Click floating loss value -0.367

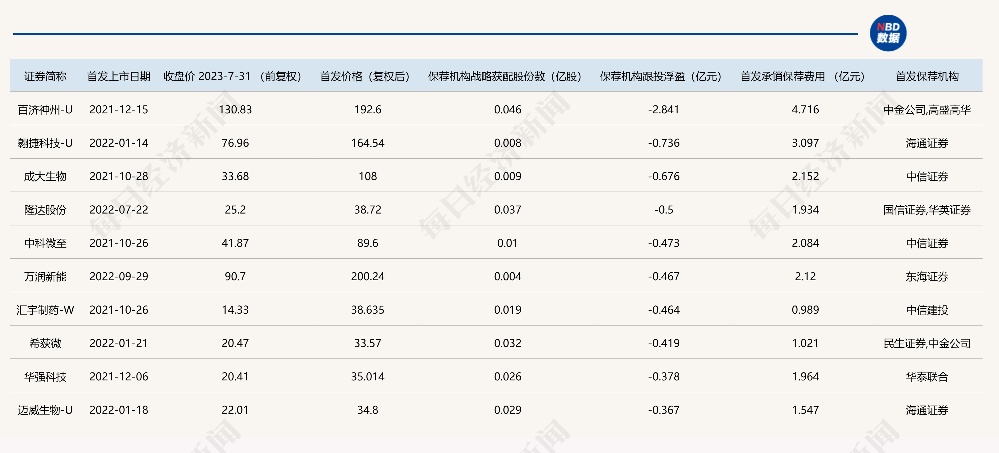(663, 410)
